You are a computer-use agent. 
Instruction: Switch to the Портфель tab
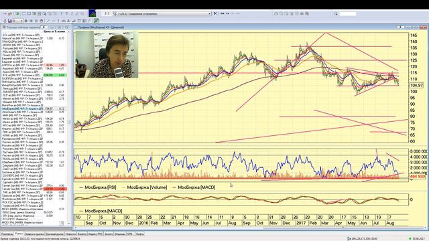coord(7,234)
